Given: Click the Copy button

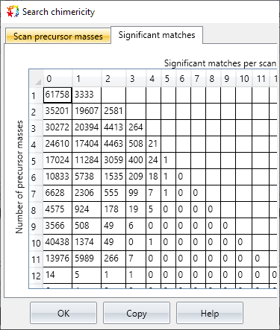Looking at the screenshot, I should [x=137, y=313].
